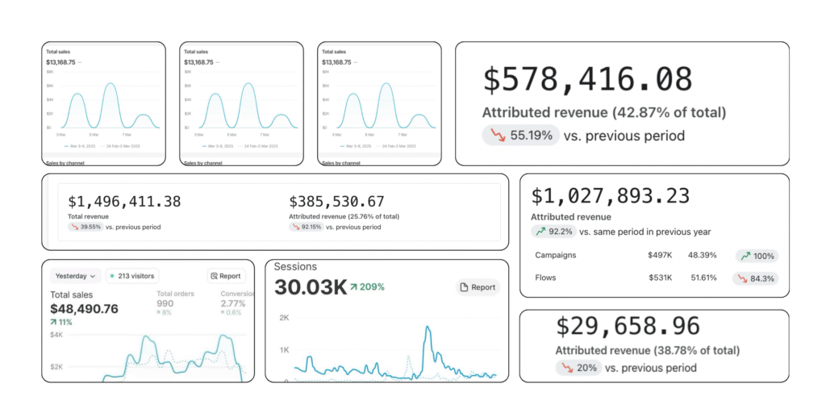
Task: Click the Flows 84.3% decline badge
Action: tap(757, 278)
